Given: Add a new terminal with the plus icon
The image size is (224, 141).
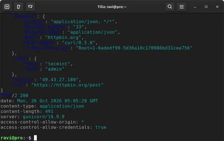Looking at the screenshot, I should (x=7, y=7).
